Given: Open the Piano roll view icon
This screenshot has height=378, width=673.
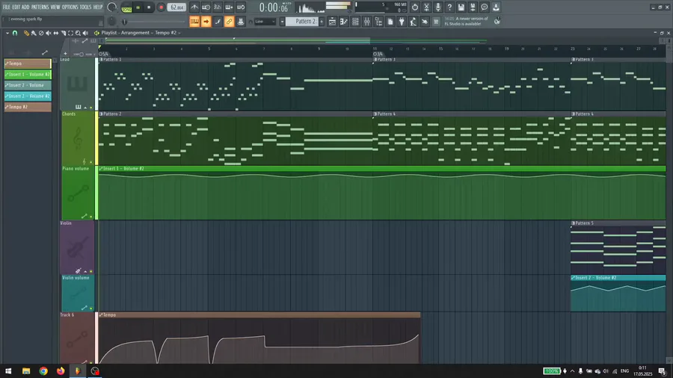Looking at the screenshot, I should click(x=344, y=22).
